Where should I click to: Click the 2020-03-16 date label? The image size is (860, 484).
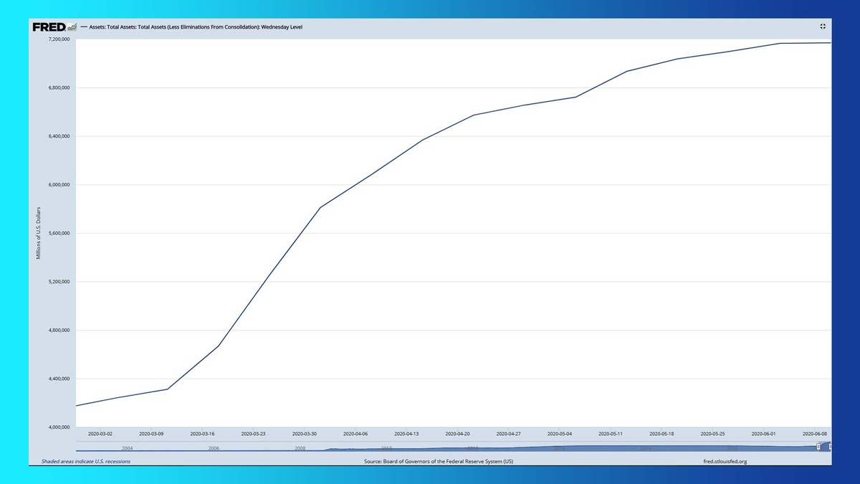pyautogui.click(x=202, y=434)
